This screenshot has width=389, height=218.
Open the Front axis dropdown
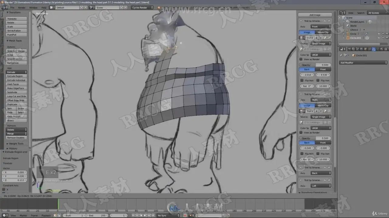(321, 27)
